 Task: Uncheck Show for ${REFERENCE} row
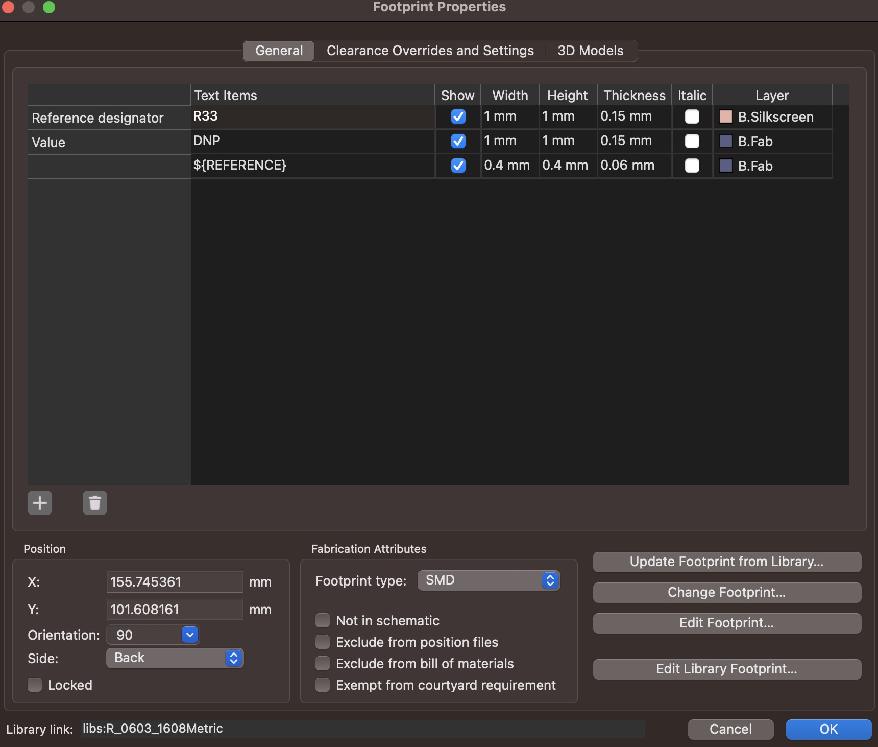pyautogui.click(x=458, y=166)
